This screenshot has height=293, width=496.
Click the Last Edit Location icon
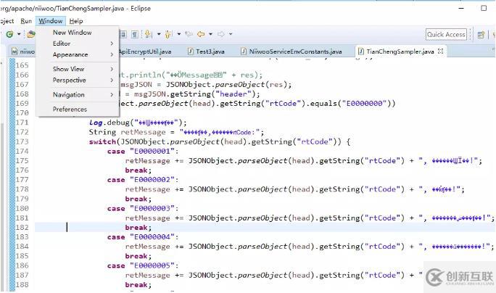[189, 34]
